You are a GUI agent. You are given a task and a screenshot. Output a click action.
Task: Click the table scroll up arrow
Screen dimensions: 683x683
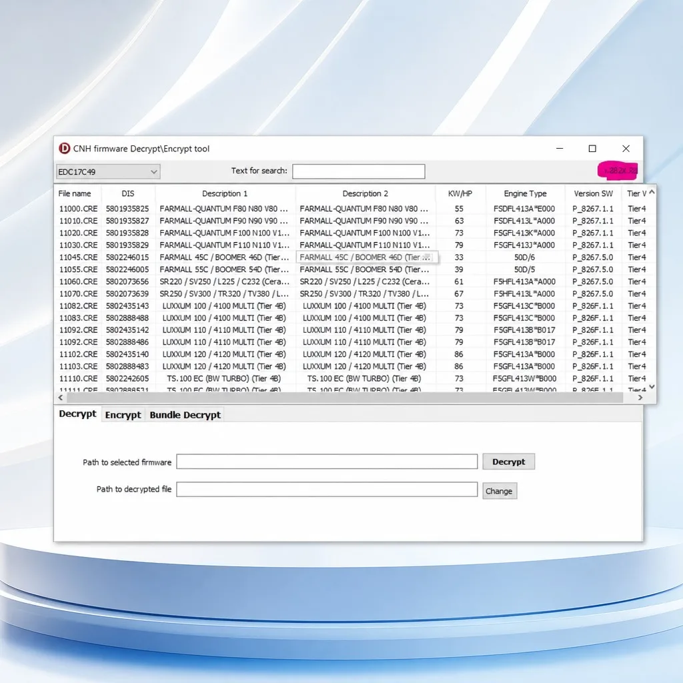[652, 191]
